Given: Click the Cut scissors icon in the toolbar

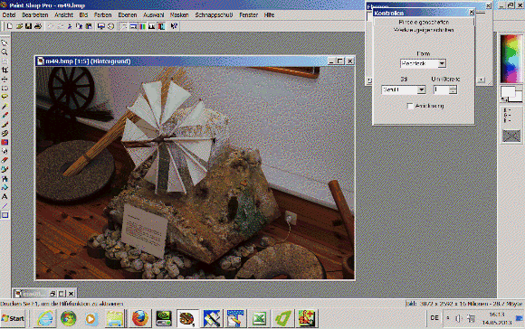Looking at the screenshot, I should coord(70,26).
